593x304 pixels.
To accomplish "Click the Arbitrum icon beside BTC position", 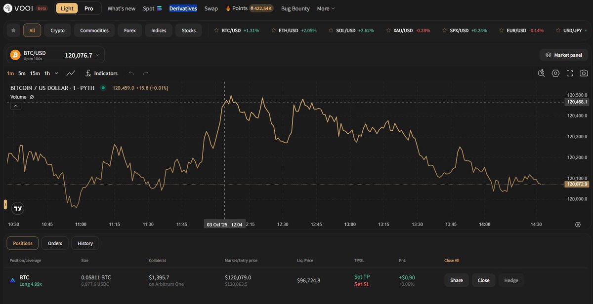I will (x=13, y=280).
